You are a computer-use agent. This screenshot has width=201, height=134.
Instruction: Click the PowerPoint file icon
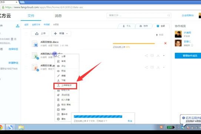coord(35,68)
